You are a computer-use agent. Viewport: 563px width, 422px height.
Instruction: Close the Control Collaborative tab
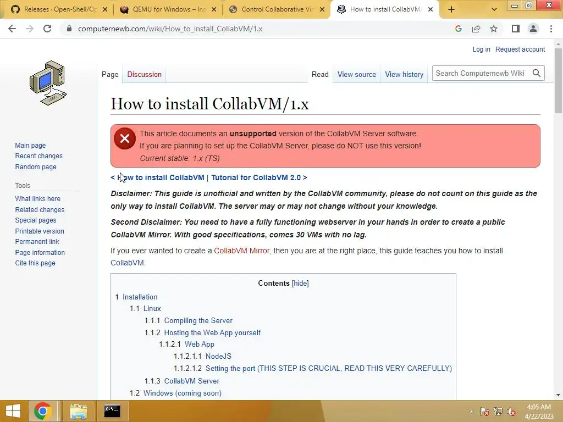[322, 10]
